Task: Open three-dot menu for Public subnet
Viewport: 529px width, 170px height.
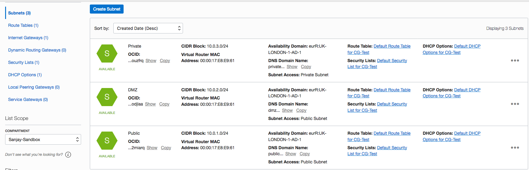Action: (x=515, y=148)
